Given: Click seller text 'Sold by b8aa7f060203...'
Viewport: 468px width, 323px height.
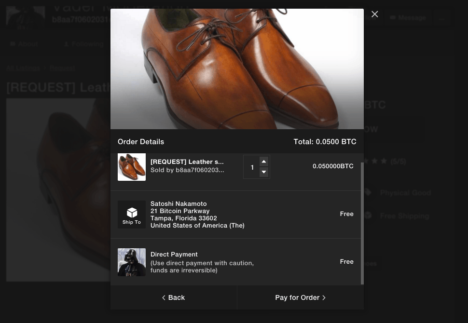Looking at the screenshot, I should [x=187, y=170].
